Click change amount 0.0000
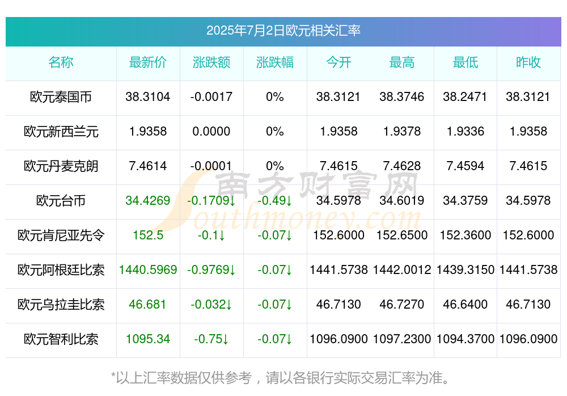The image size is (567, 396). click(211, 131)
